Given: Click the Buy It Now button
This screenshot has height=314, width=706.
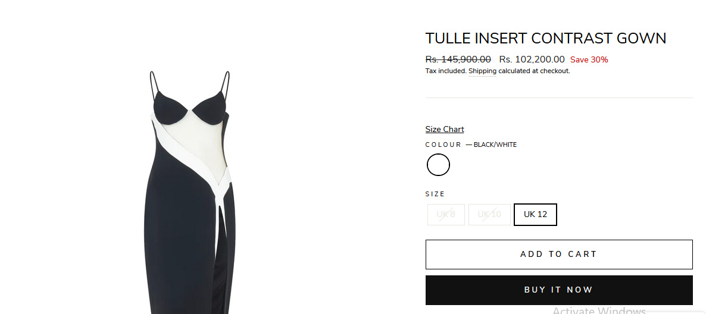Looking at the screenshot, I should [559, 290].
